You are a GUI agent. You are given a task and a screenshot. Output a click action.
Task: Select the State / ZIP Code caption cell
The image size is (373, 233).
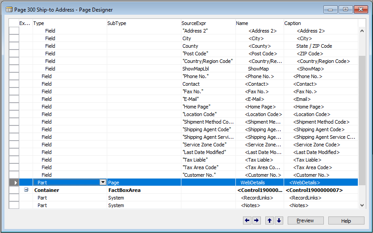[320, 46]
